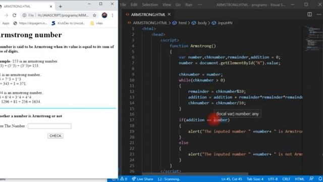The height and width of the screenshot is (182, 323).
Task: Open the Run menu
Action: 189,5
